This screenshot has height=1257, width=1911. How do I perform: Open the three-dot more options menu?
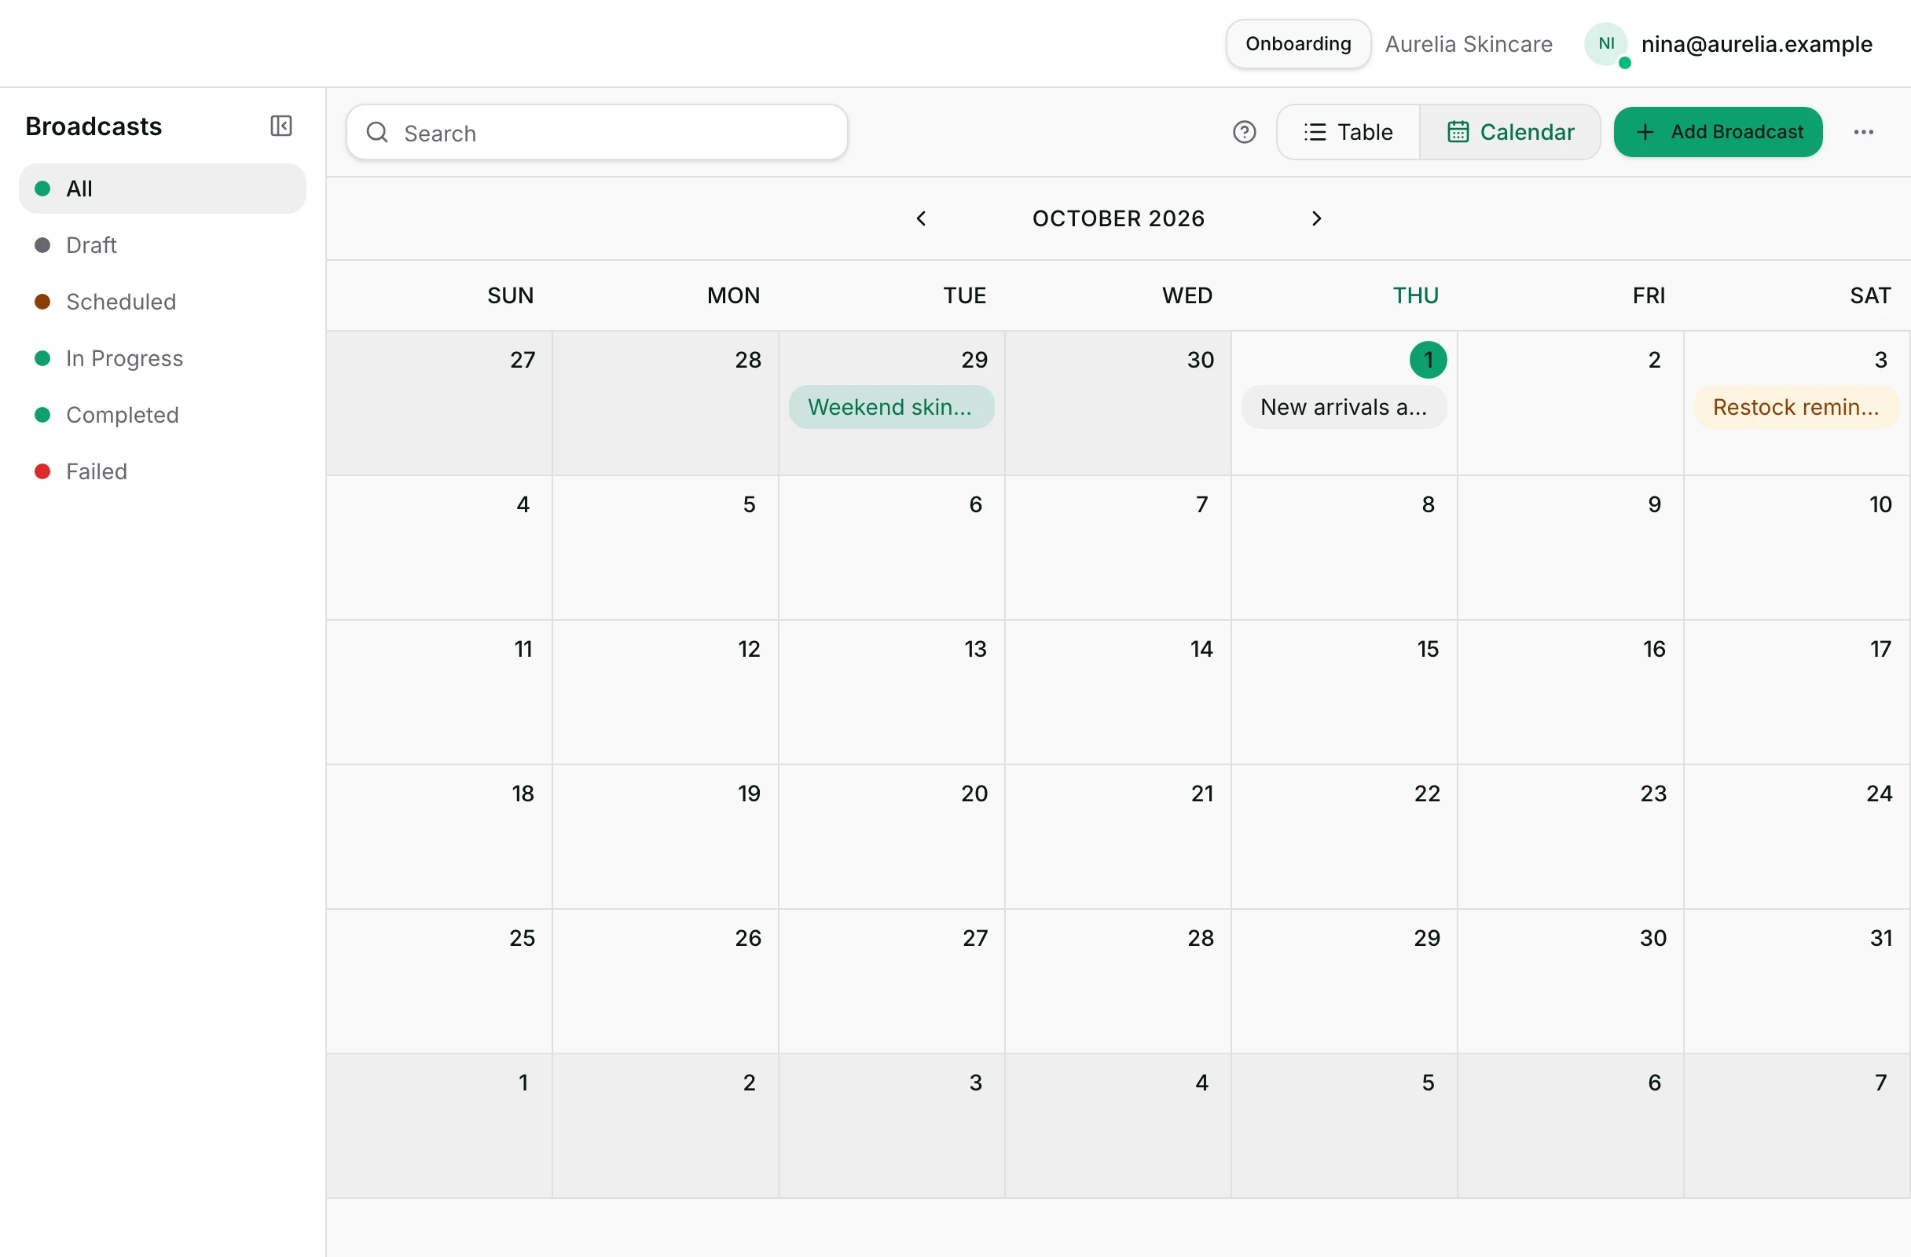(1864, 132)
